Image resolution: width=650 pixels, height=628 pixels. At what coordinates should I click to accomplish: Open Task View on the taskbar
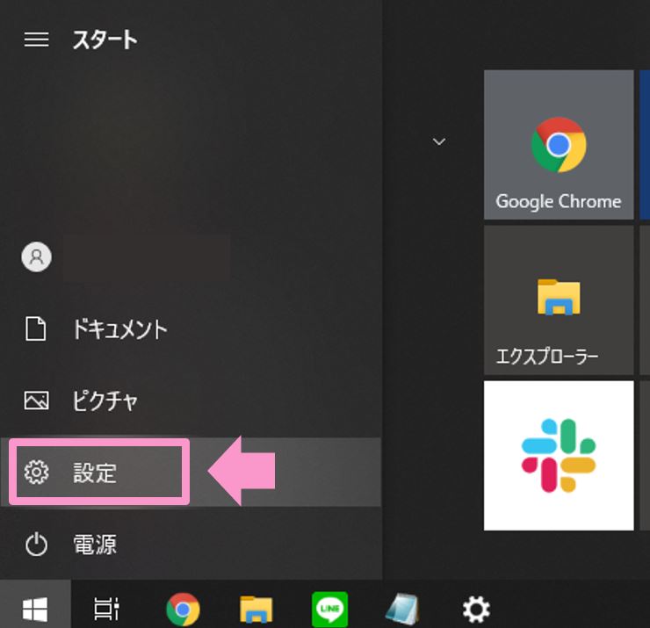(x=106, y=609)
